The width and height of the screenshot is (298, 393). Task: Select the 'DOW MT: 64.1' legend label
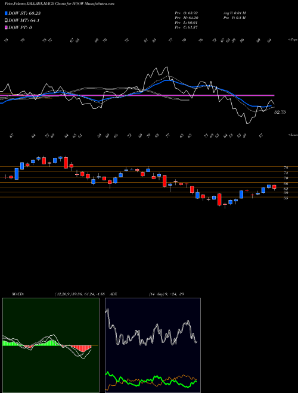pyautogui.click(x=24, y=21)
